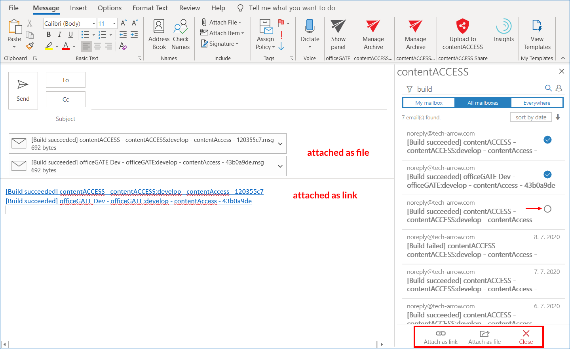
Task: Open the Insights icon in ribbon
Action: [503, 27]
